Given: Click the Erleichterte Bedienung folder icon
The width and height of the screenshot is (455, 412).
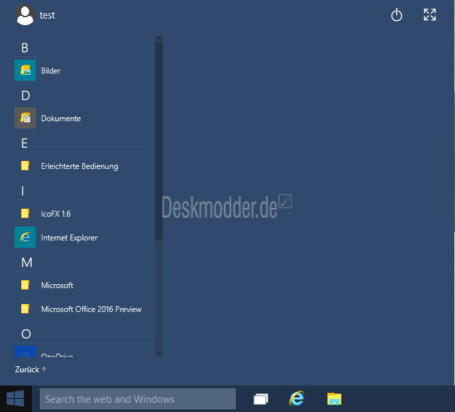Looking at the screenshot, I should click(25, 166).
